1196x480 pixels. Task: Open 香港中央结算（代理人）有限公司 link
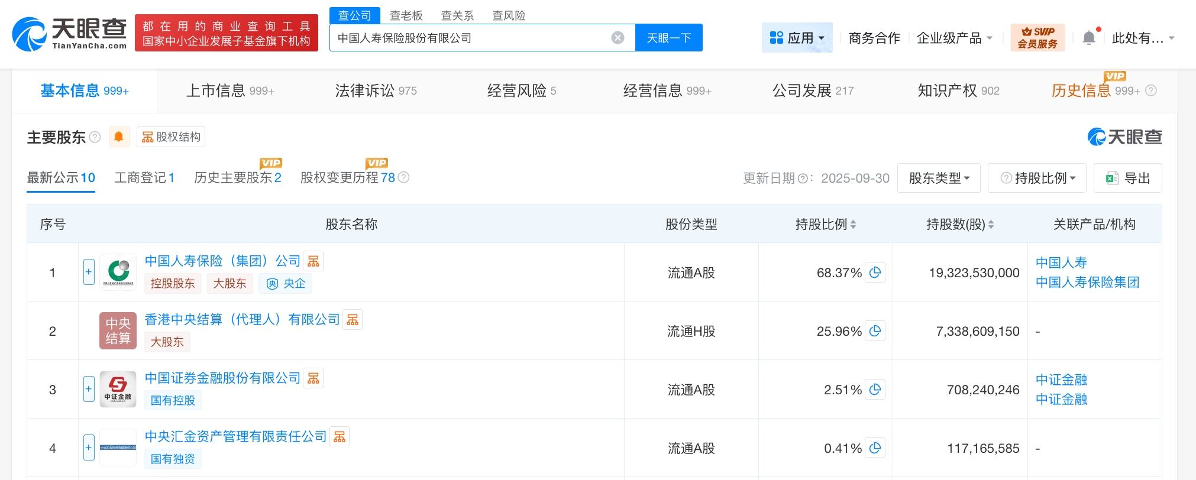243,320
